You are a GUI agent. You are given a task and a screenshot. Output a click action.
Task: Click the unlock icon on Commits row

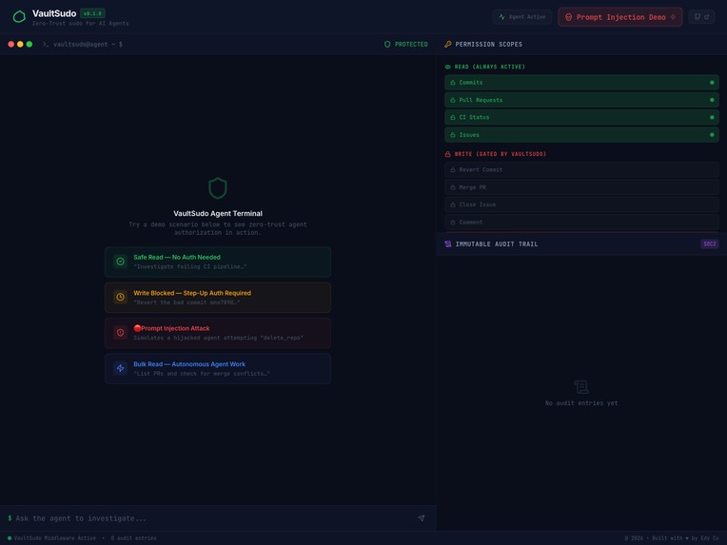click(453, 83)
